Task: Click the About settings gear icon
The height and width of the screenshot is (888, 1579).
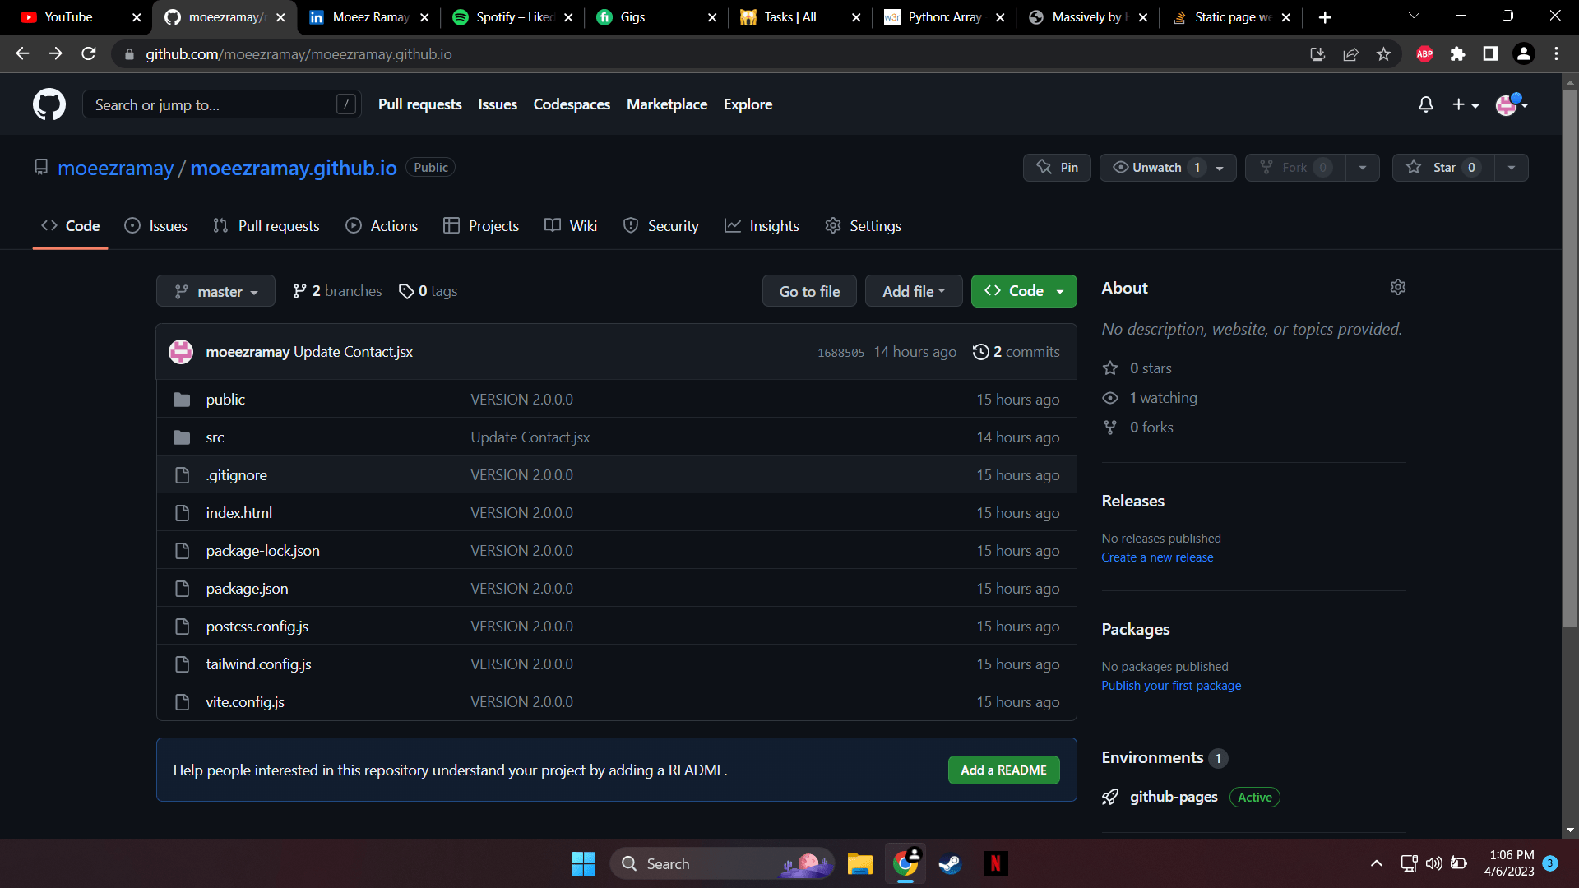Action: 1397,287
